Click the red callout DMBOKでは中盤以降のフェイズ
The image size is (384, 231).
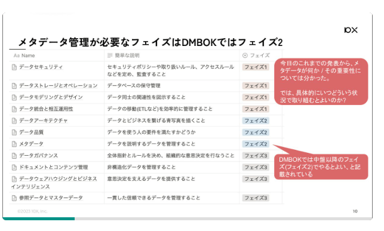pyautogui.click(x=321, y=167)
